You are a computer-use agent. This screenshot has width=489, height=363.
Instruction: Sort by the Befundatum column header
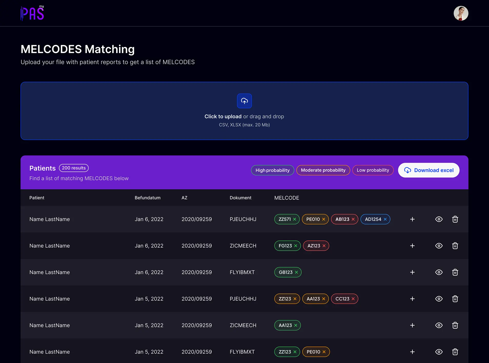[x=148, y=198]
